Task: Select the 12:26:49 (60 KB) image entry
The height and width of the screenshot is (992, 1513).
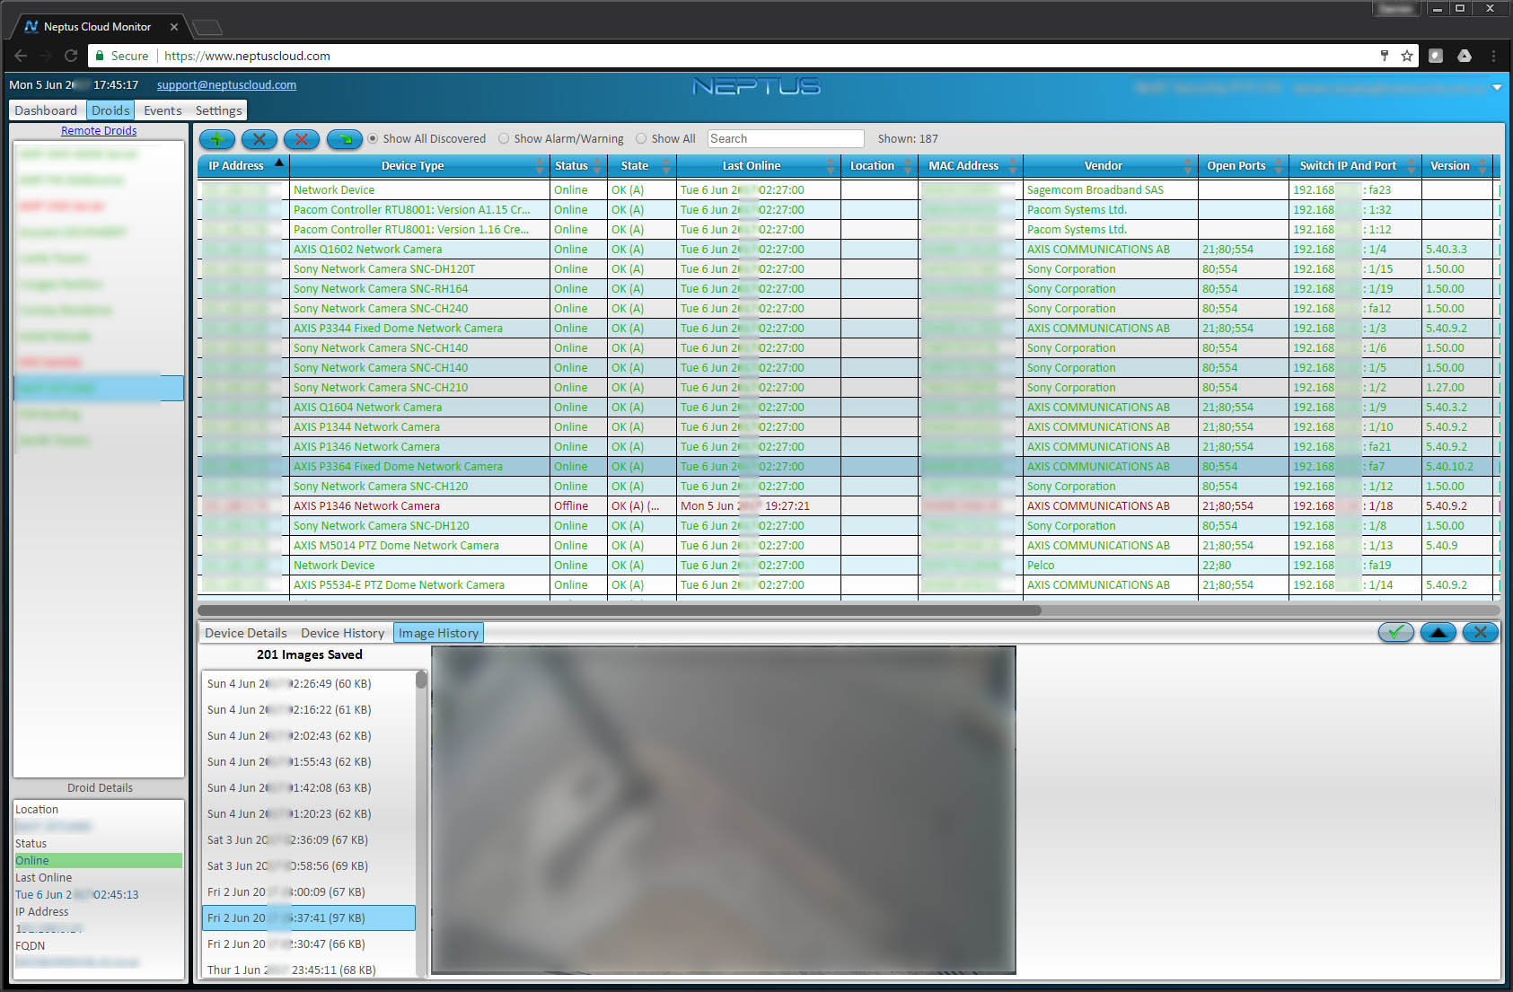Action: [x=308, y=683]
